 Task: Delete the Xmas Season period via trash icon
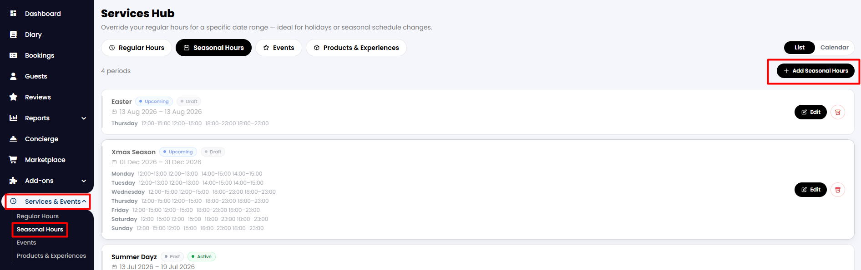coord(838,190)
